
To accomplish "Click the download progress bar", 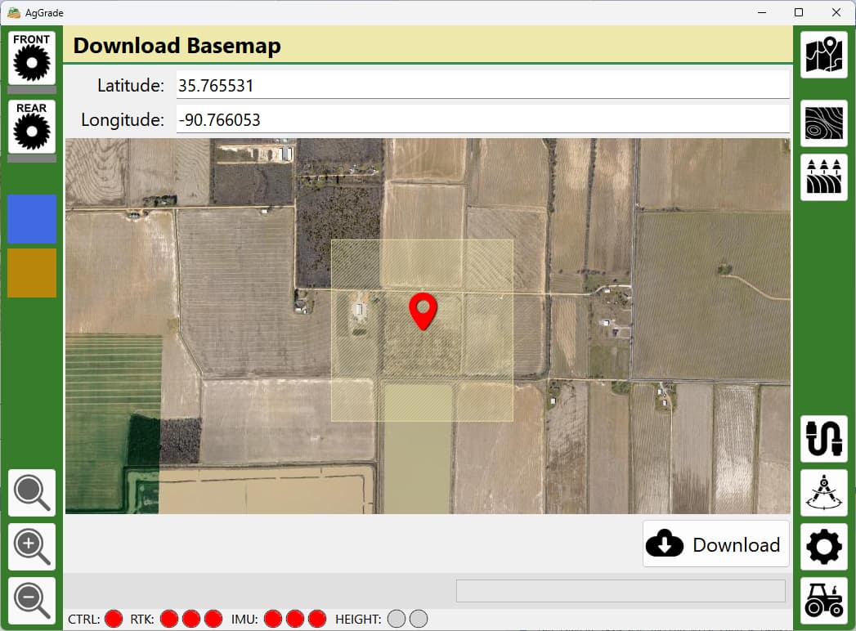I will (621, 591).
